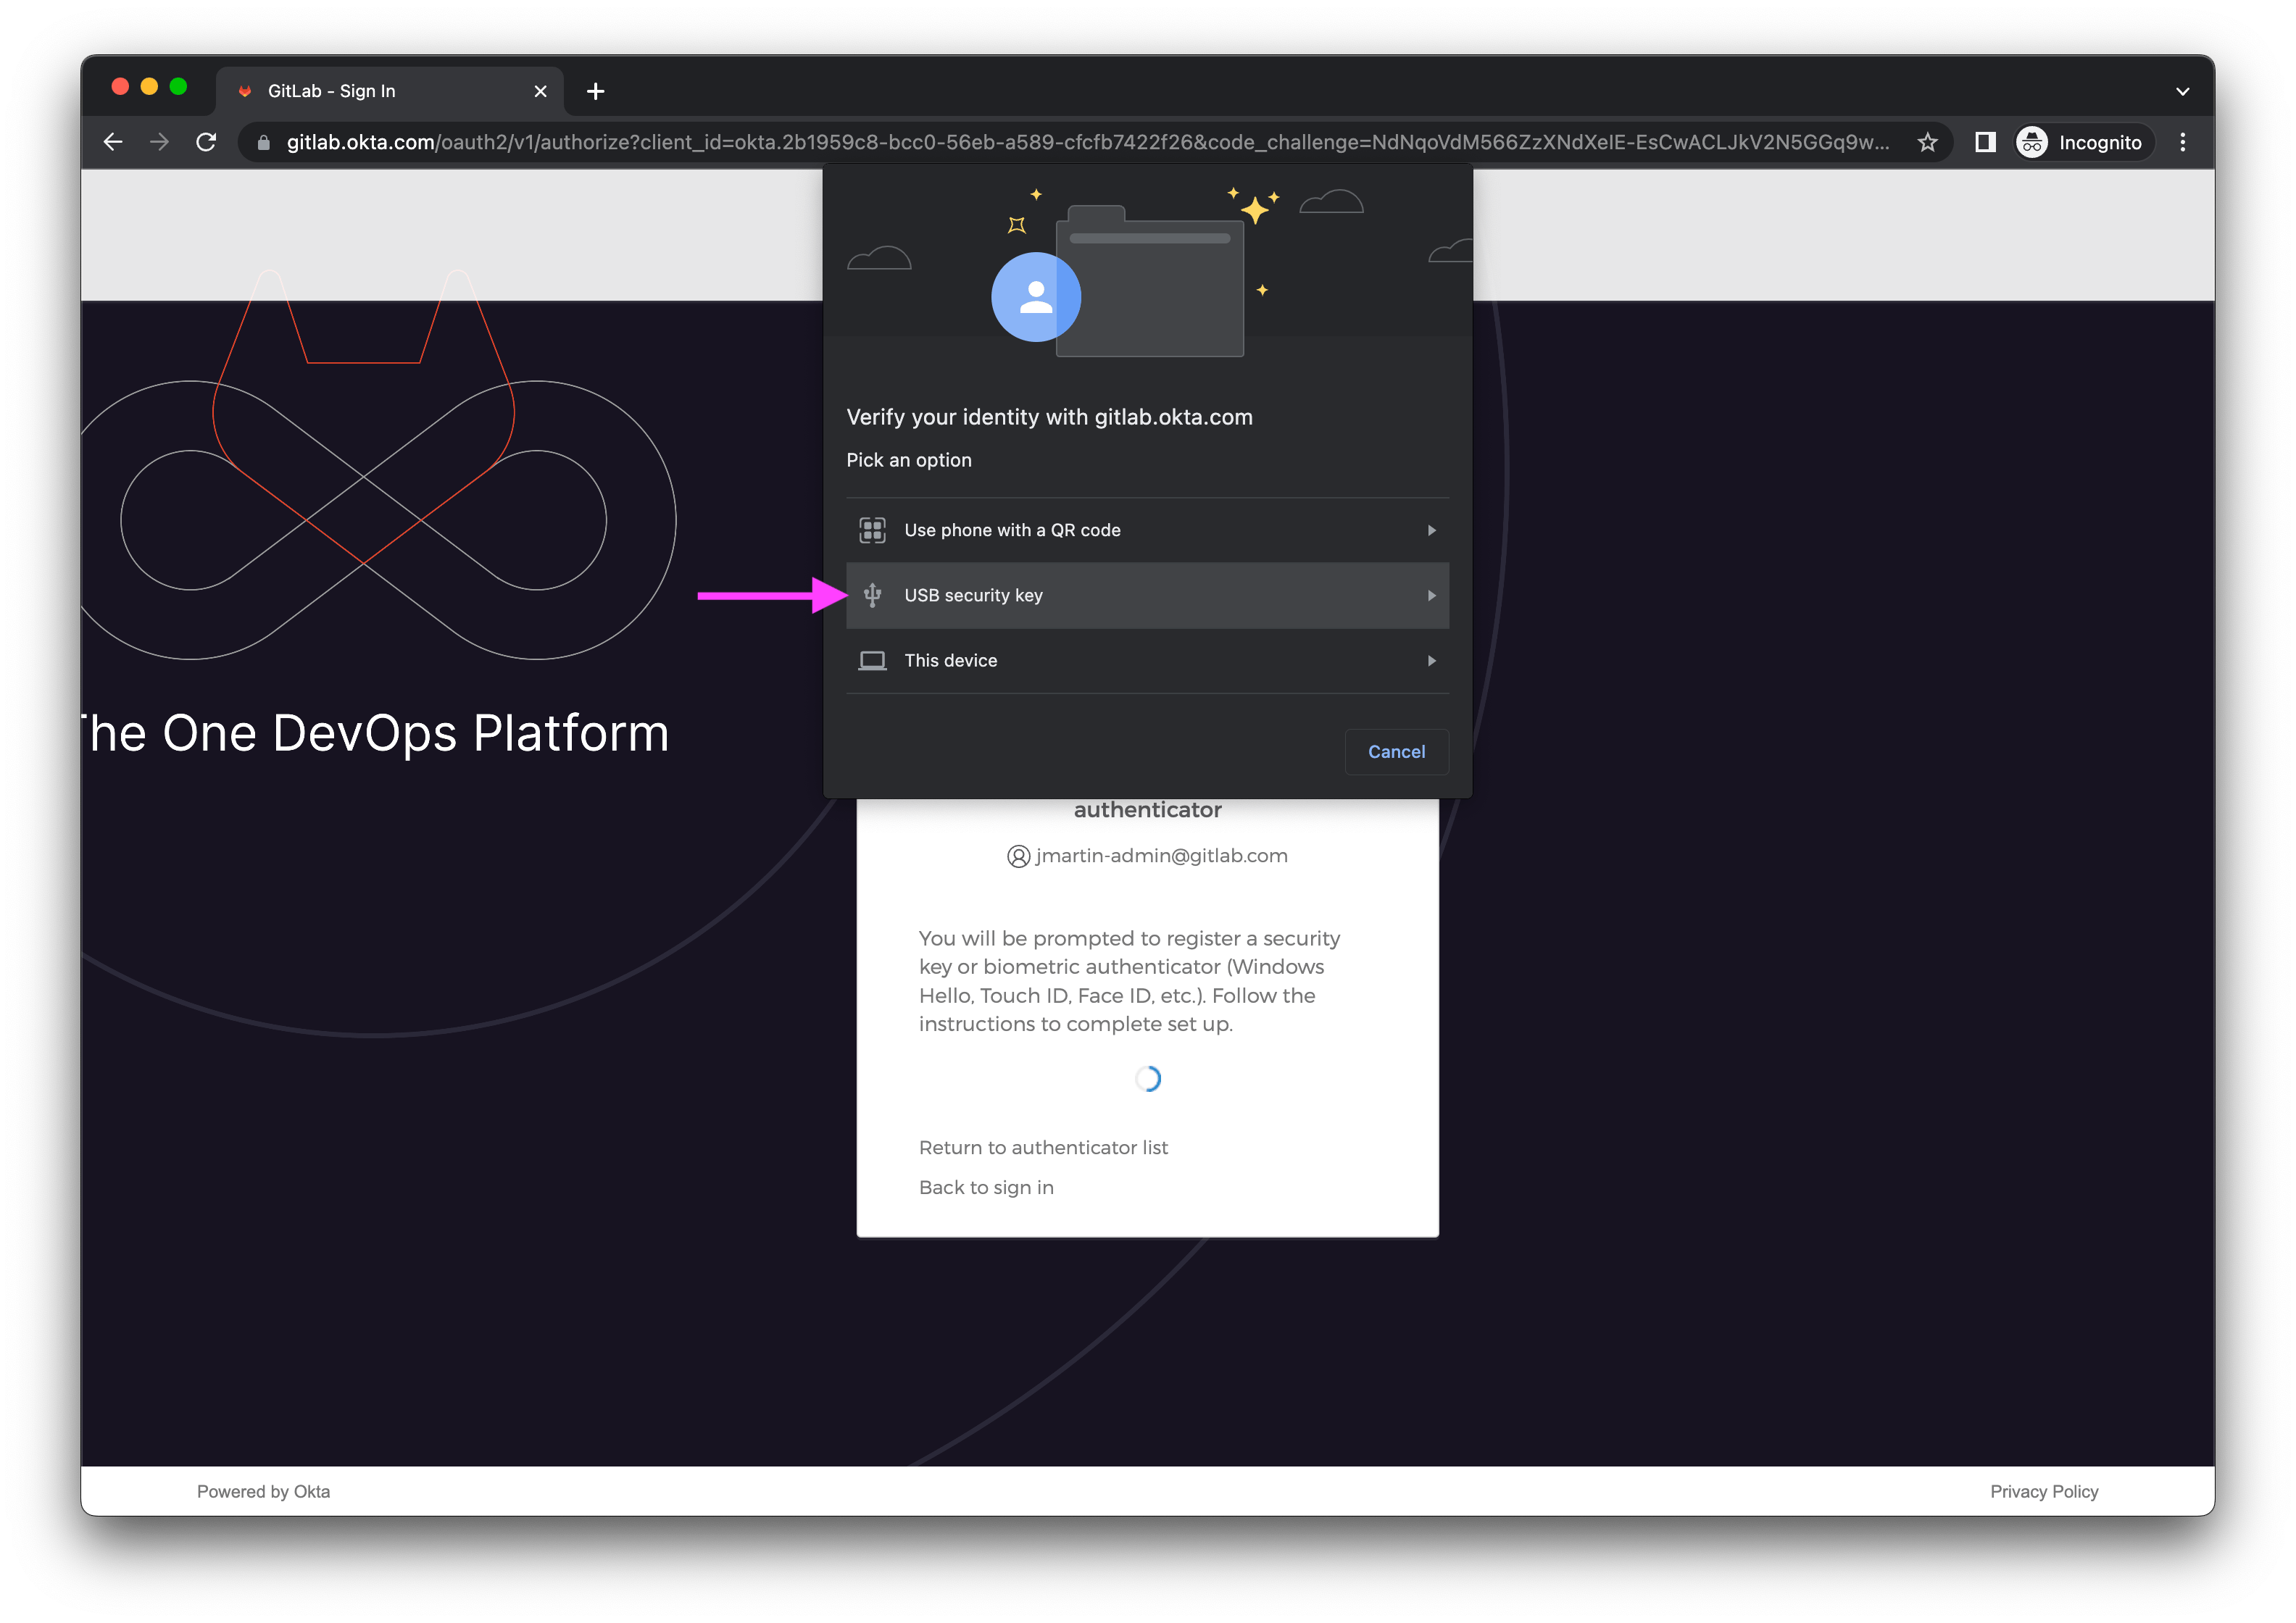Image resolution: width=2296 pixels, height=1623 pixels.
Task: Expand arrow on QR code option
Action: (x=1431, y=530)
